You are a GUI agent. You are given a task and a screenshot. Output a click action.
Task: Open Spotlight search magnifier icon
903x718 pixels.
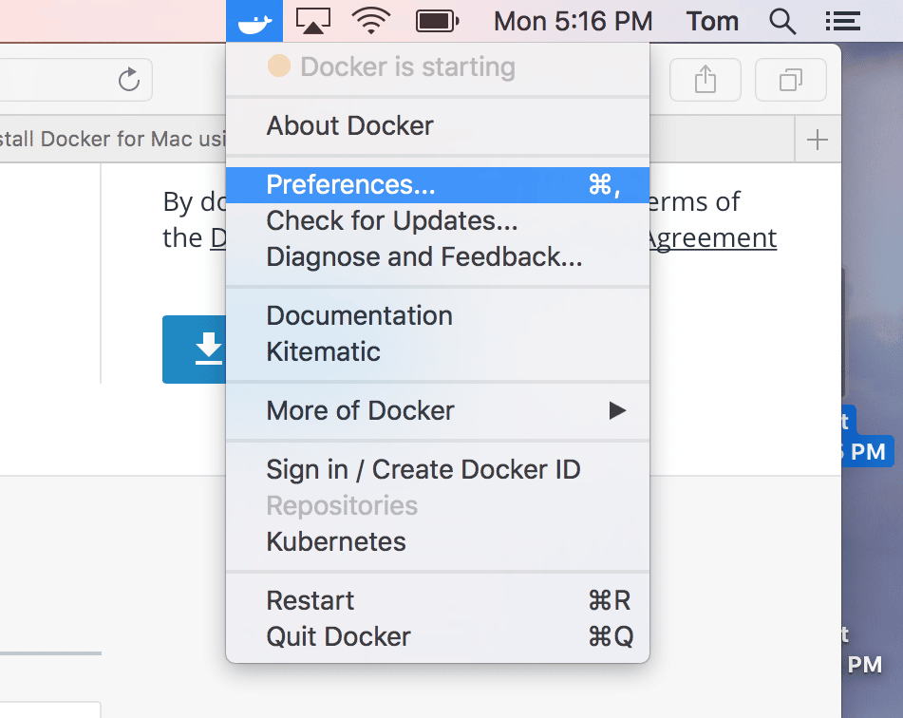click(x=782, y=21)
